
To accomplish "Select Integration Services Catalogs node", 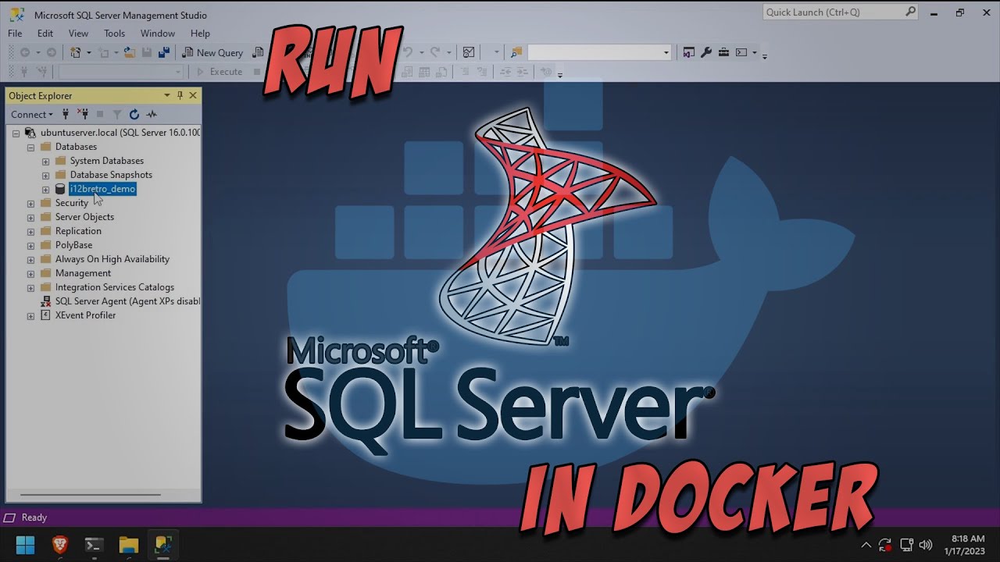I will click(114, 287).
